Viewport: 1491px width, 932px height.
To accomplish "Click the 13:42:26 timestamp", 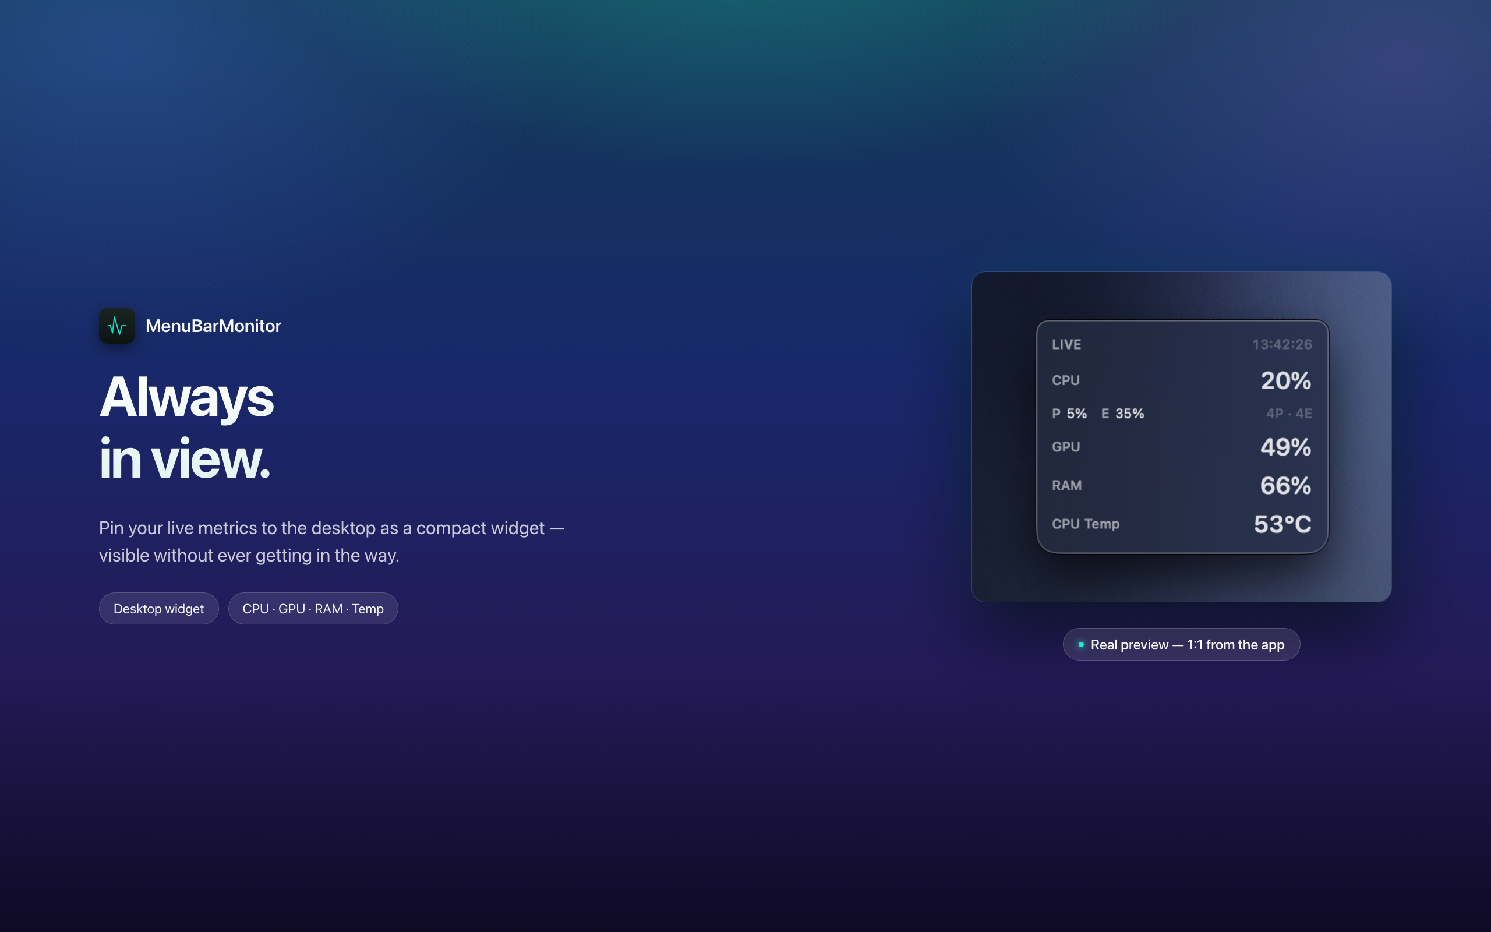I will tap(1281, 344).
